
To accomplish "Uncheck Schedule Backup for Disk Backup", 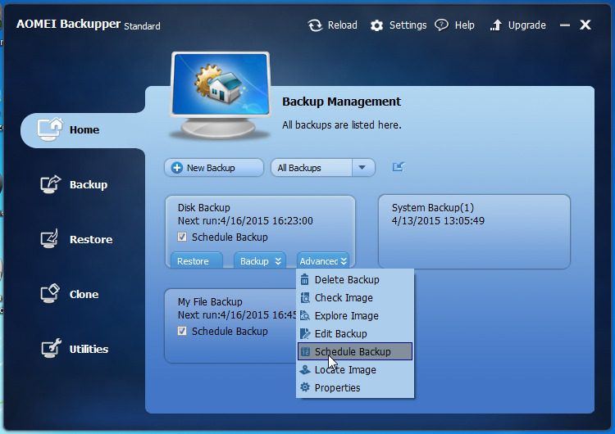I will tap(183, 237).
